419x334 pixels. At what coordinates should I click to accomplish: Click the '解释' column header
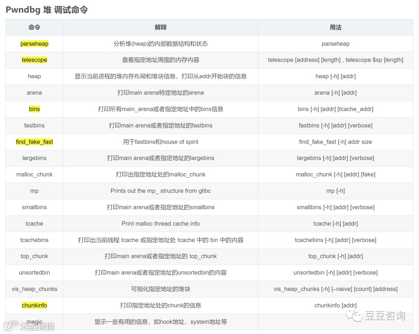(x=161, y=27)
